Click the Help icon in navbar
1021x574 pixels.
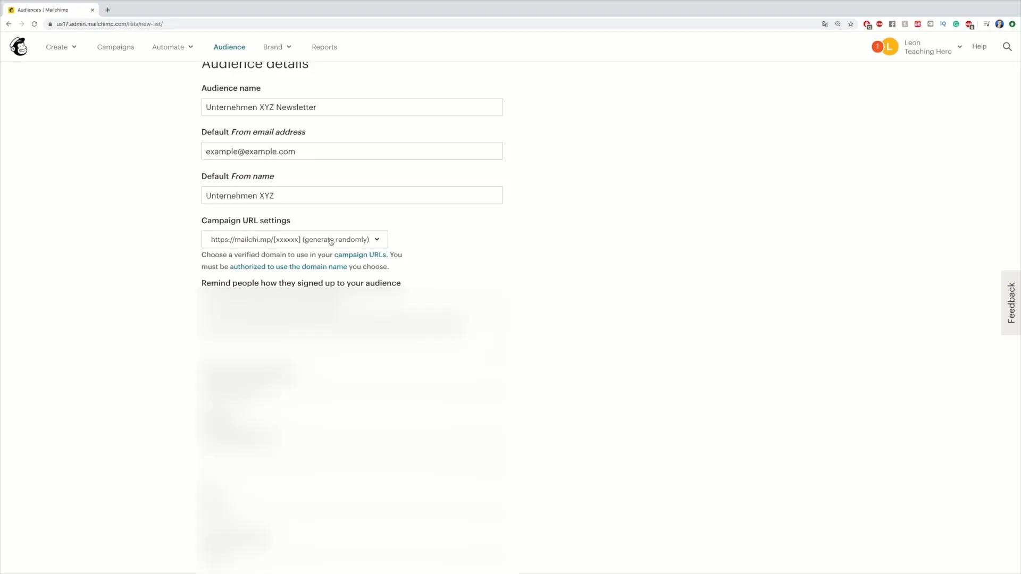979,46
